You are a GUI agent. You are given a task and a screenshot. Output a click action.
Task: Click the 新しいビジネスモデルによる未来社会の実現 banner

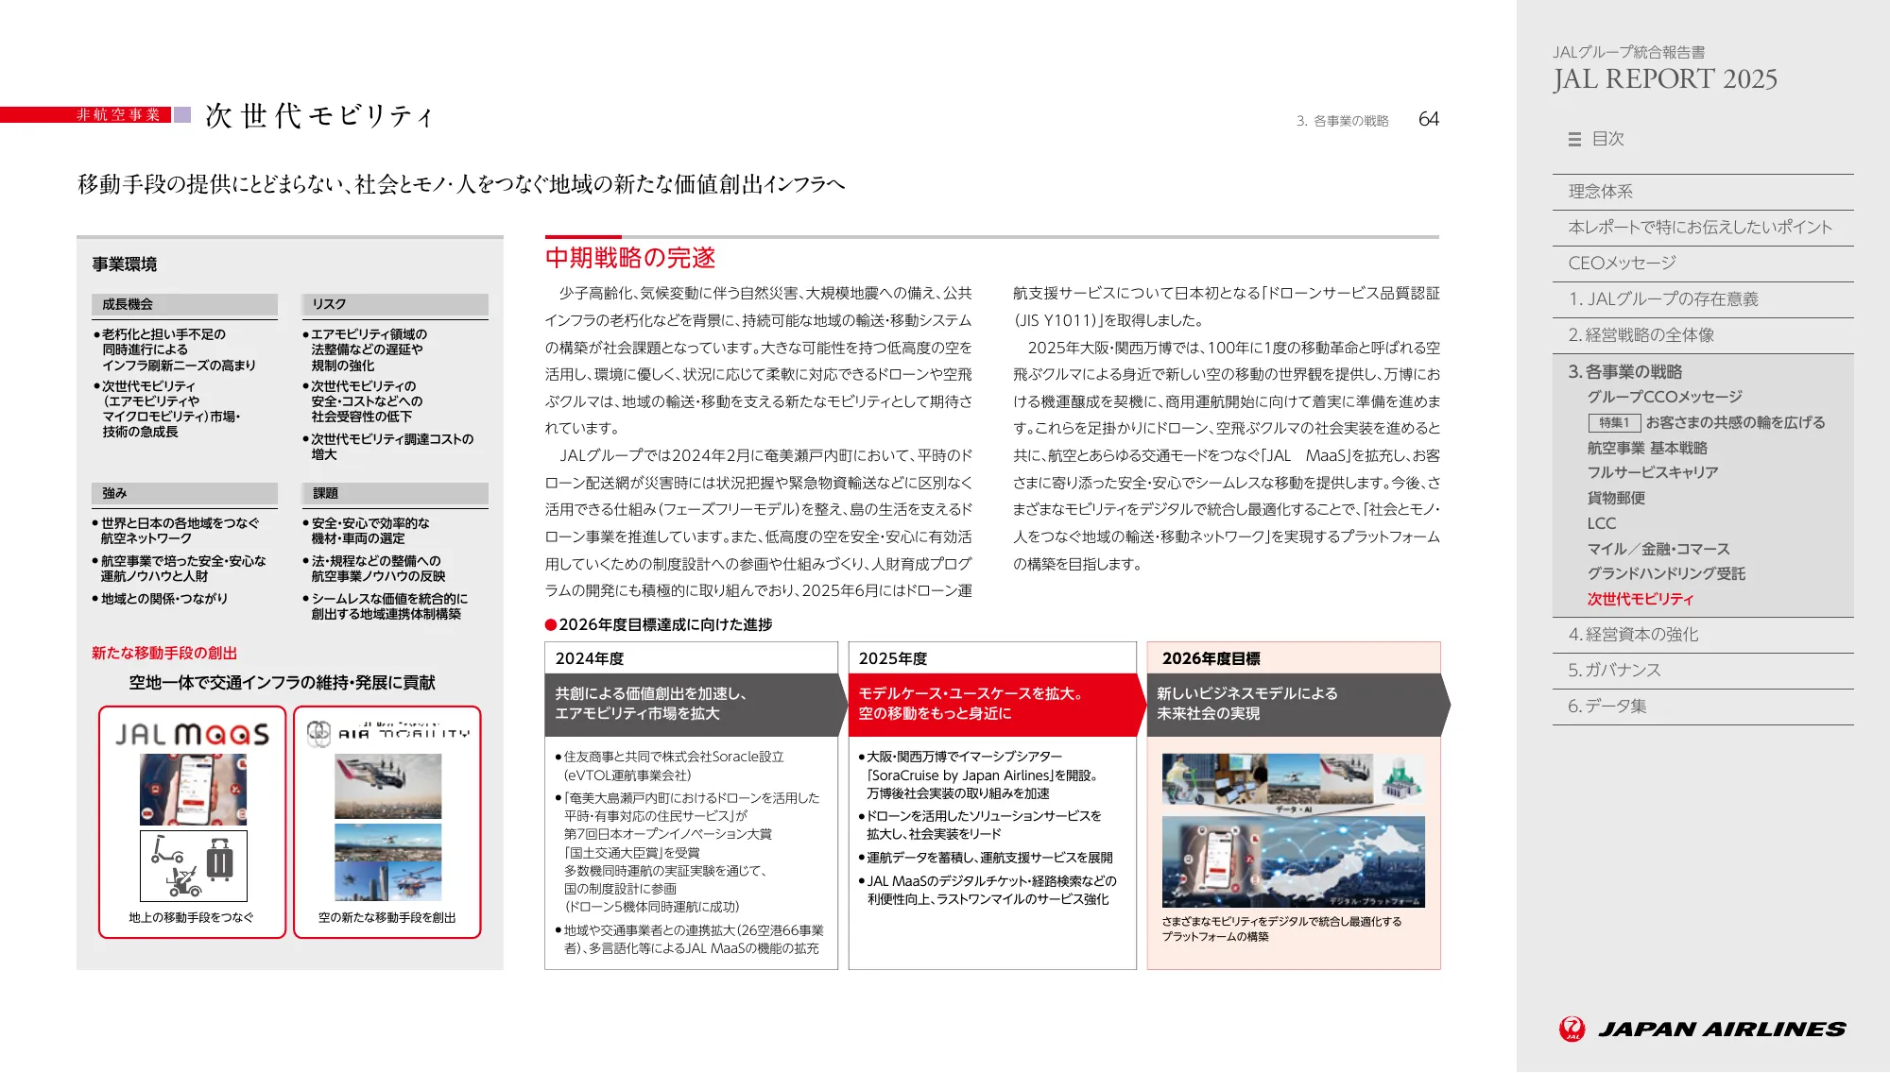1298,705
